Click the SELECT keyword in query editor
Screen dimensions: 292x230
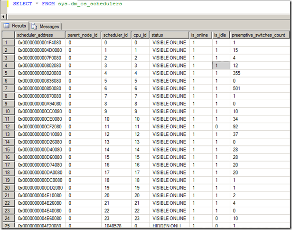[x=22, y=3]
